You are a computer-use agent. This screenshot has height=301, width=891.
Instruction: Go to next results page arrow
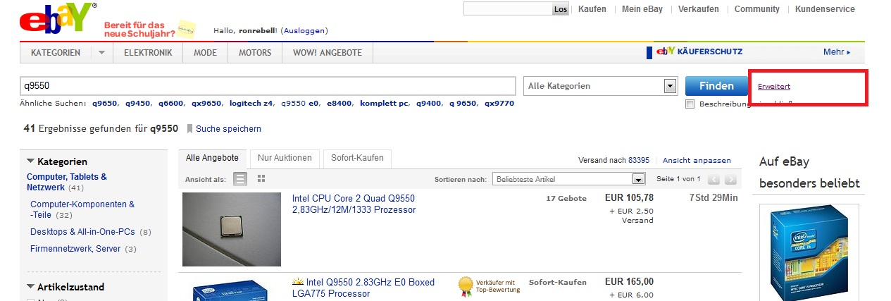tap(731, 180)
